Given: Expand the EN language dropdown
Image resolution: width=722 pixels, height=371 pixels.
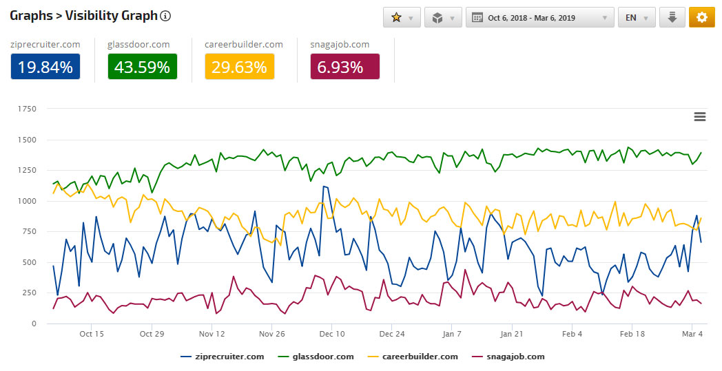Looking at the screenshot, I should (637, 18).
